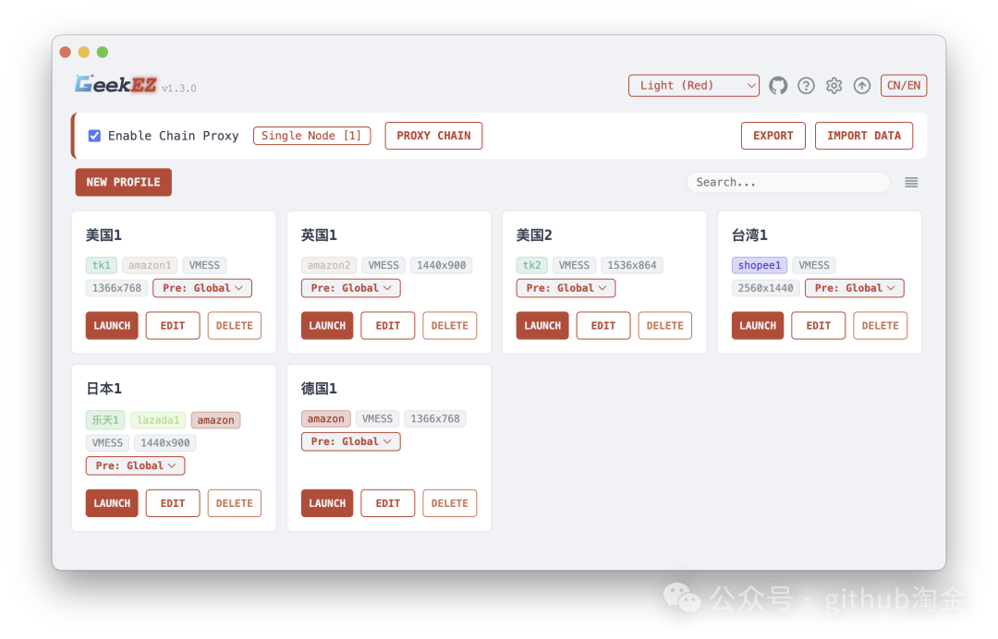
Task: Switch language using the CN/EN toggle
Action: [x=903, y=85]
